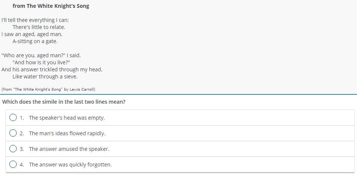Click the number "4." label beside the last option

[x=22, y=165]
